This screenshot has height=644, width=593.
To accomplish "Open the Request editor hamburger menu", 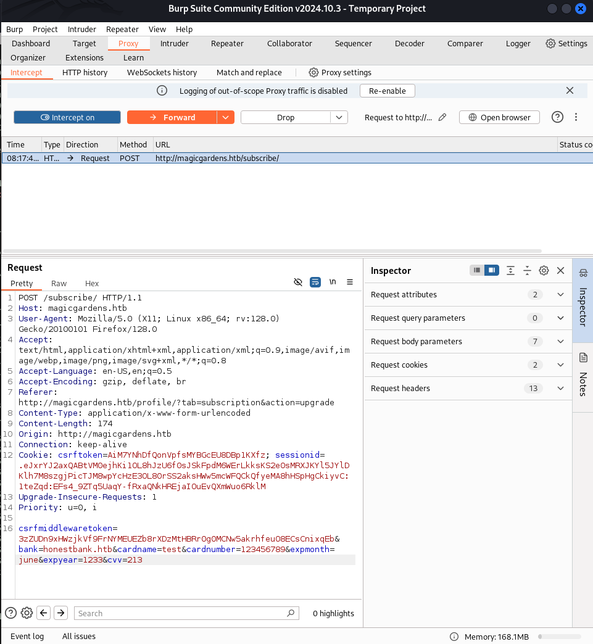I will [x=350, y=282].
